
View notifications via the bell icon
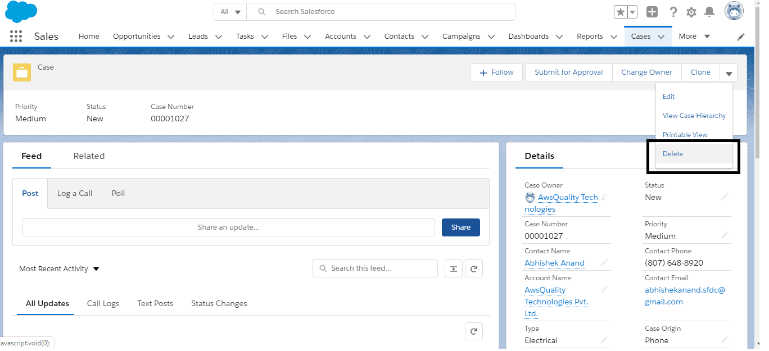[x=709, y=12]
